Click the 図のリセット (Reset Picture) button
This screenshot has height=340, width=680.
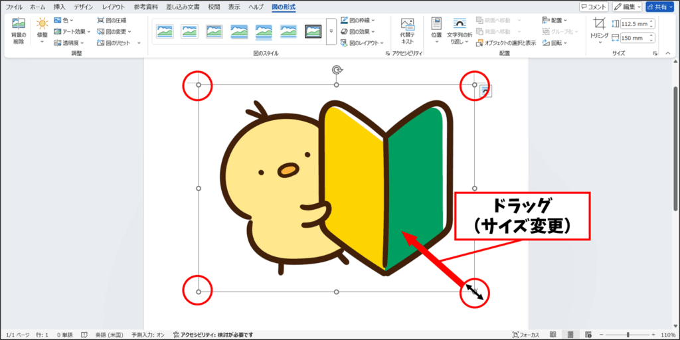(x=114, y=43)
